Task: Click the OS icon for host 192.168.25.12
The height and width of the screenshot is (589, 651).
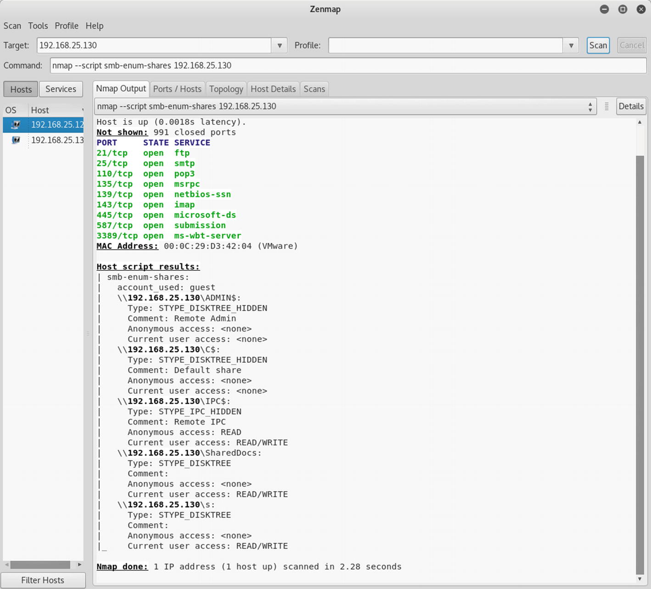Action: pos(16,124)
